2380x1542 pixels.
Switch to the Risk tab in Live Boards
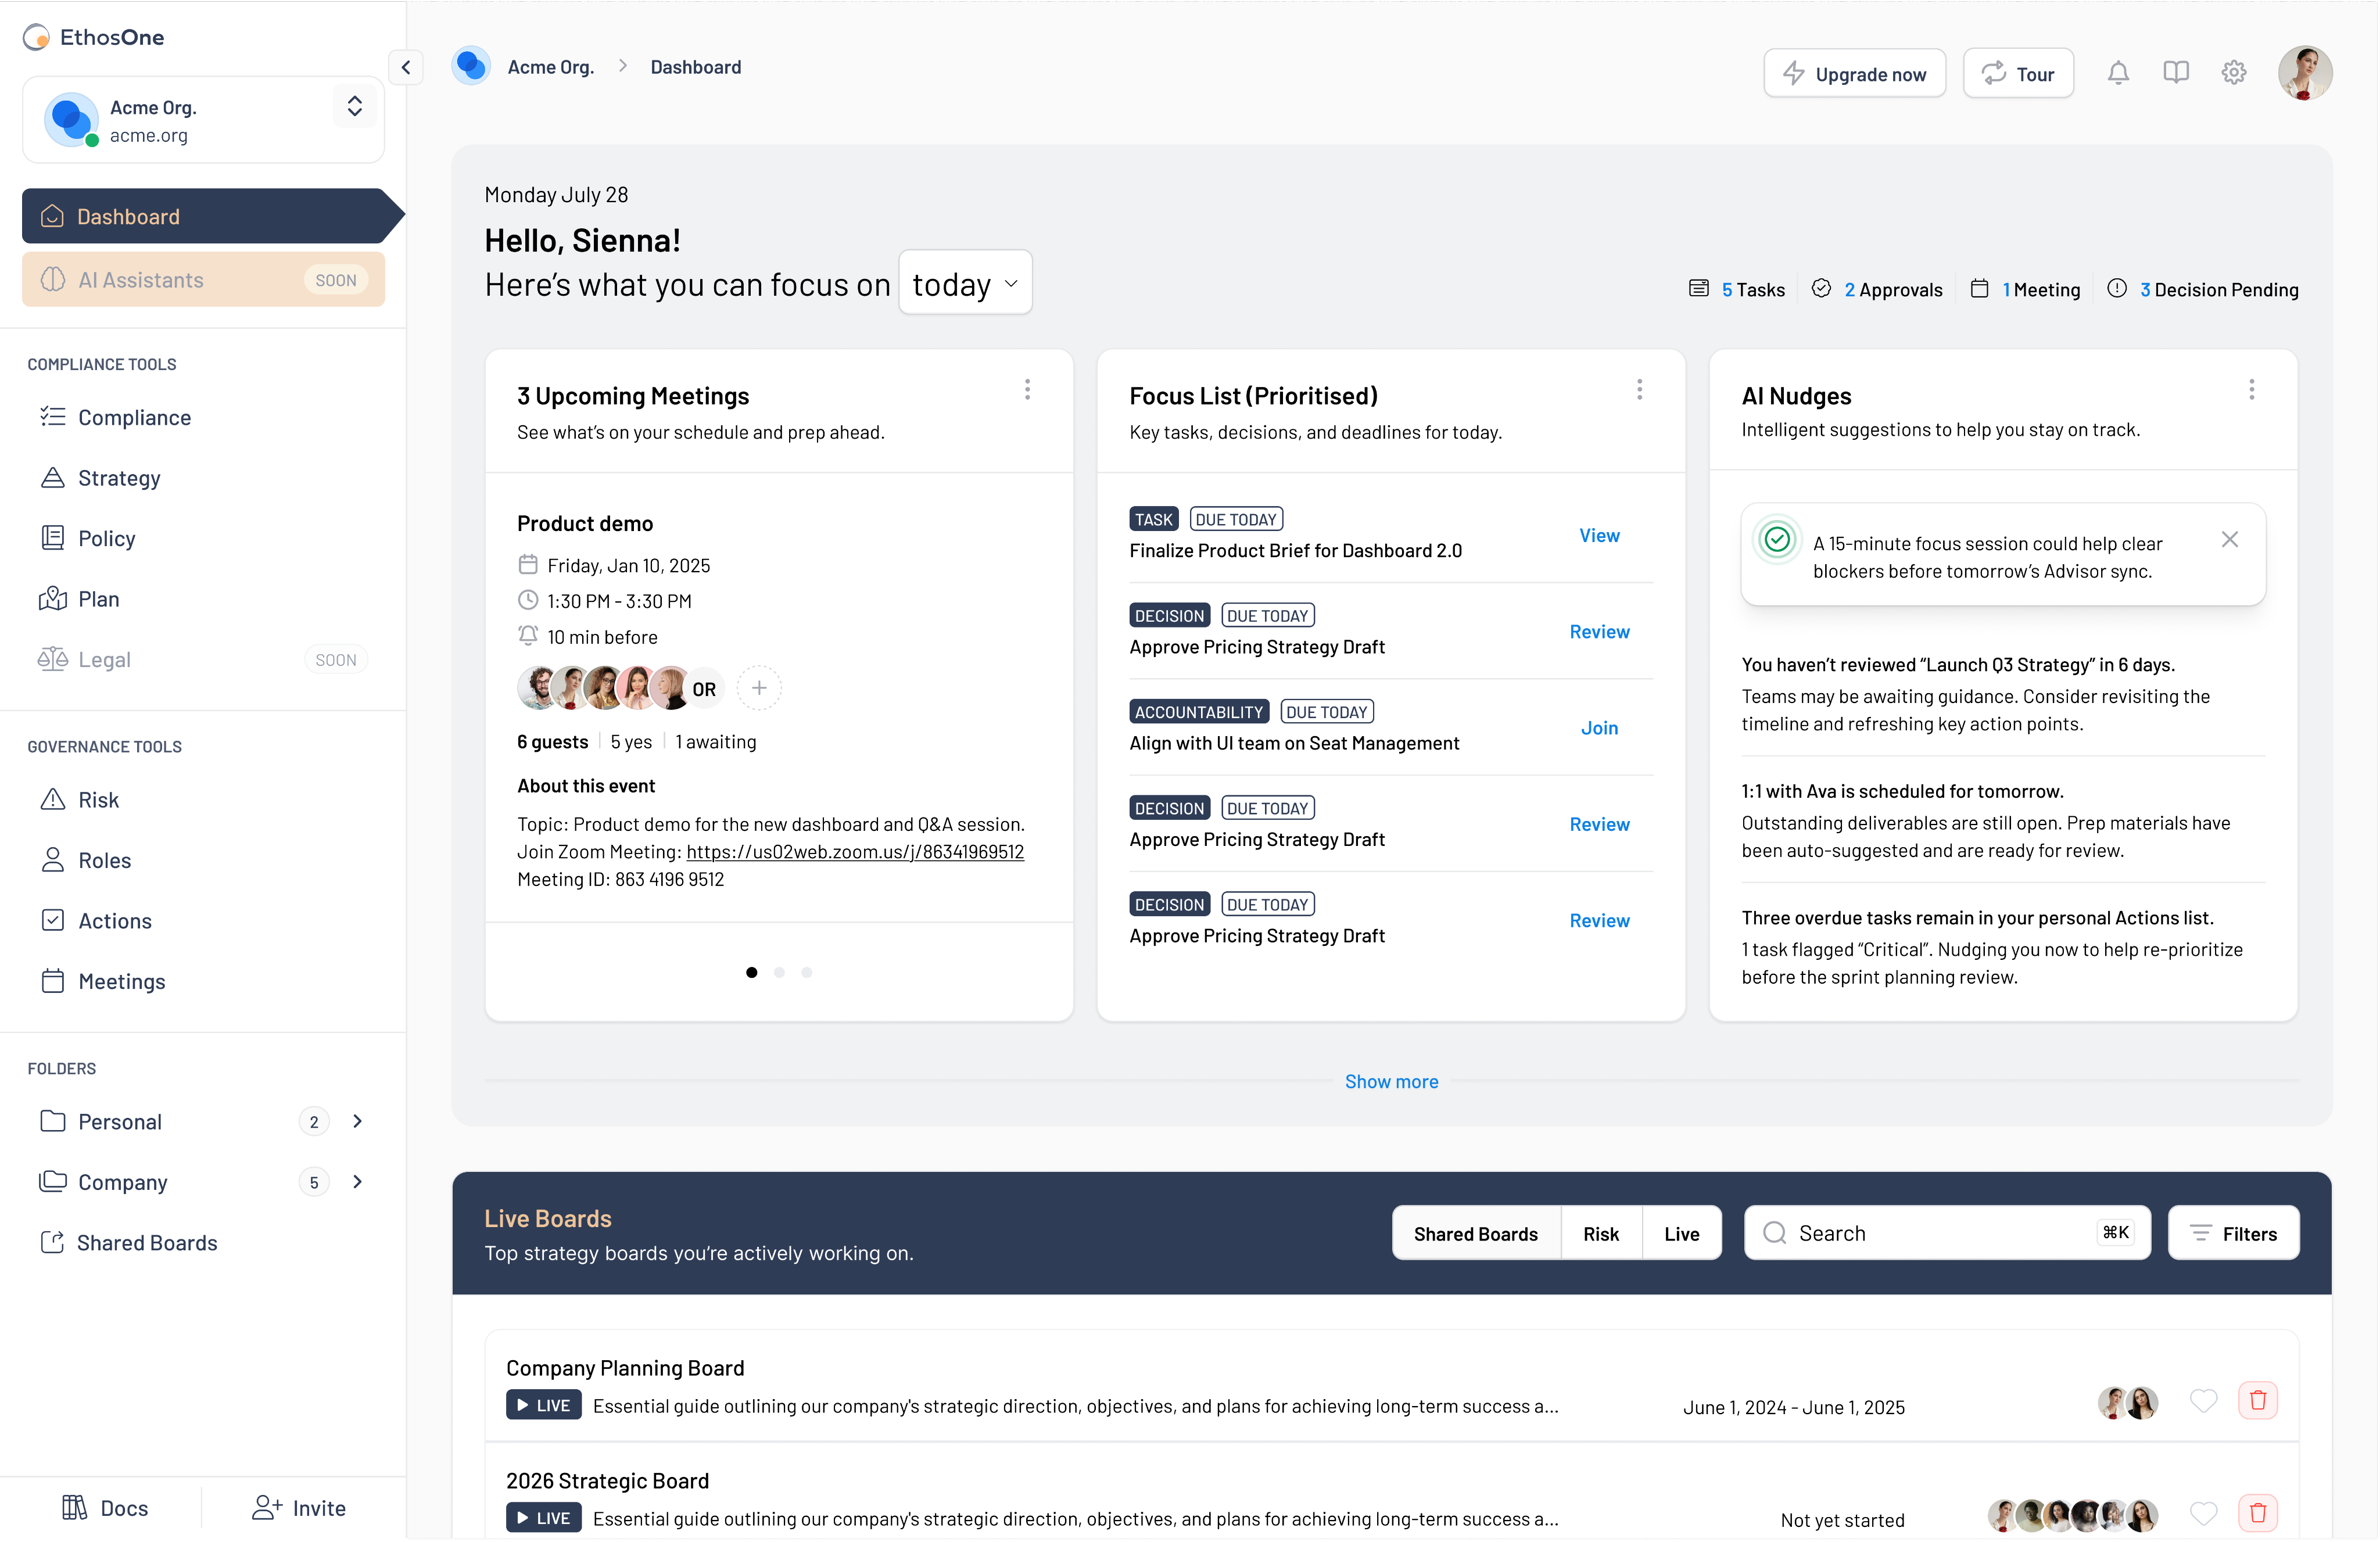point(1600,1233)
